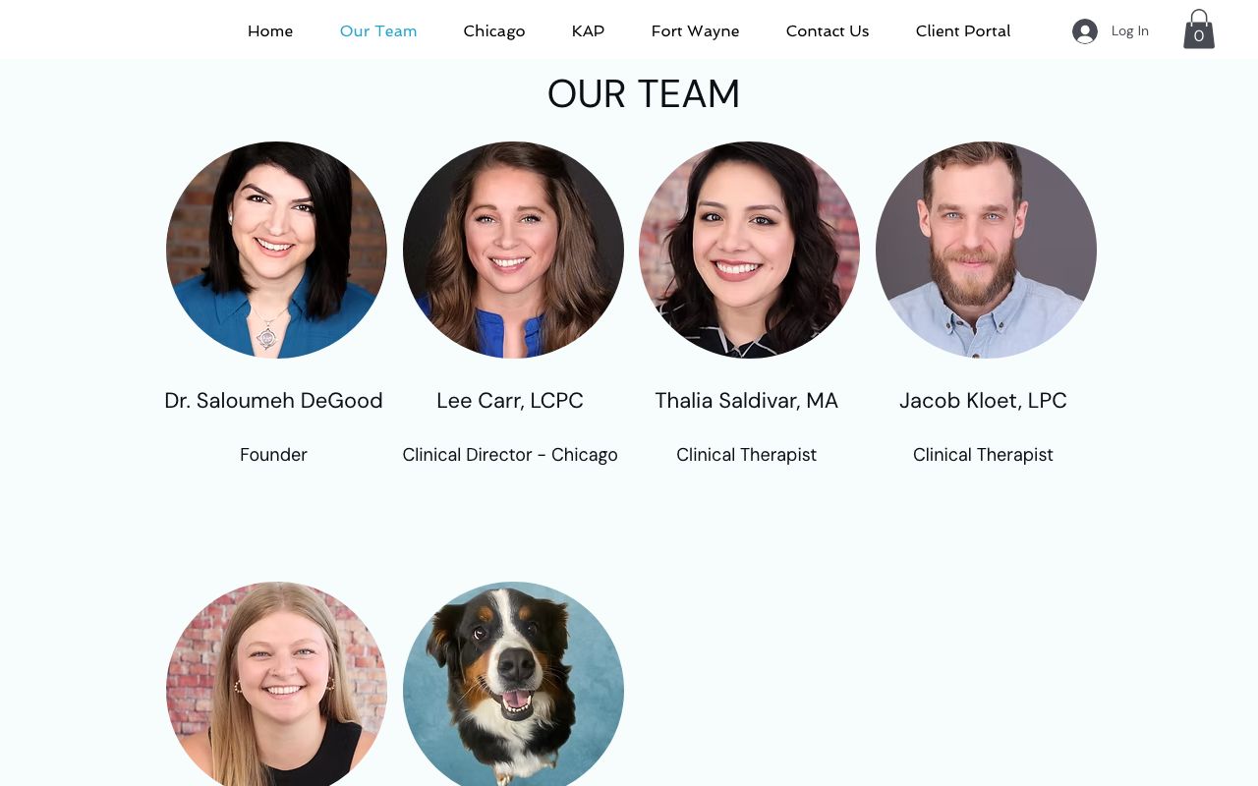Click Jacob Kloet's headshot image
Viewport: 1258px width, 786px height.
pyautogui.click(x=986, y=250)
